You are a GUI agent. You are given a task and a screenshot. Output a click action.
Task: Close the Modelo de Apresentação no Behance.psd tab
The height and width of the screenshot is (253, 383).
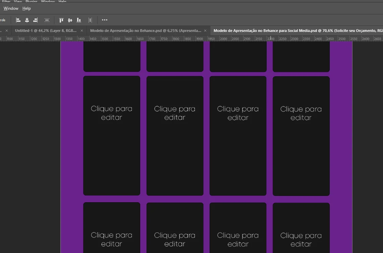(205, 31)
